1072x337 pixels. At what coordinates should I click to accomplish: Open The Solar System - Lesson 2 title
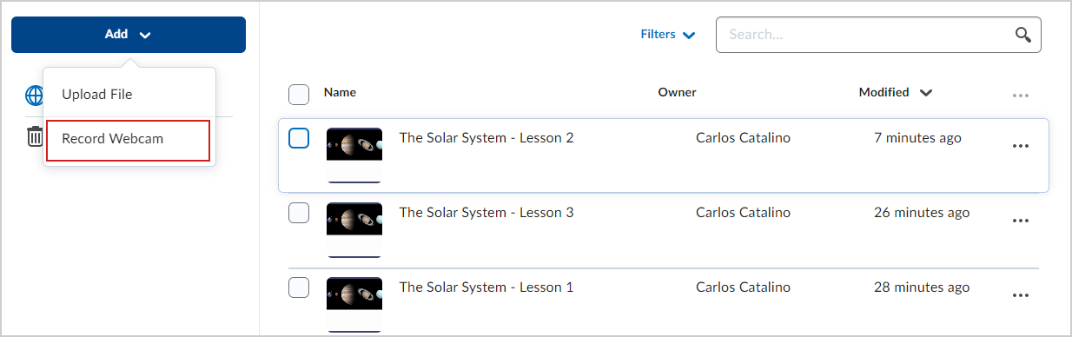coord(486,137)
